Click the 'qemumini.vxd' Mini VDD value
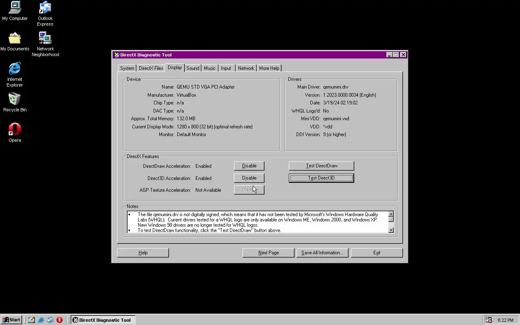The width and height of the screenshot is (520, 325). tap(336, 119)
